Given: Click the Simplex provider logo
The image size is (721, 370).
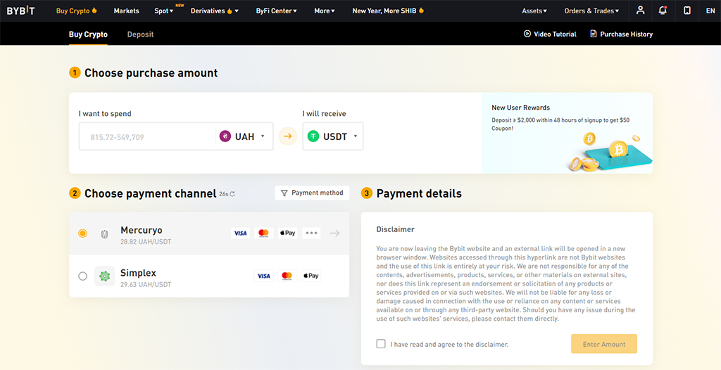Looking at the screenshot, I should point(104,276).
